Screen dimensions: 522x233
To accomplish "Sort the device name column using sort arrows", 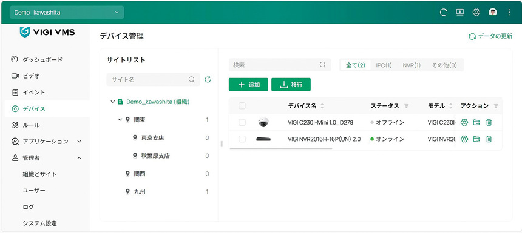I will (x=322, y=106).
